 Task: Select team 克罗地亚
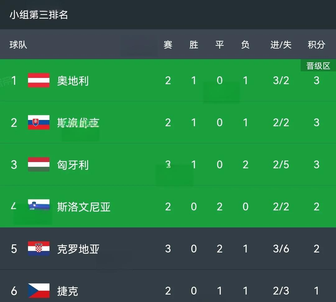click(78, 249)
